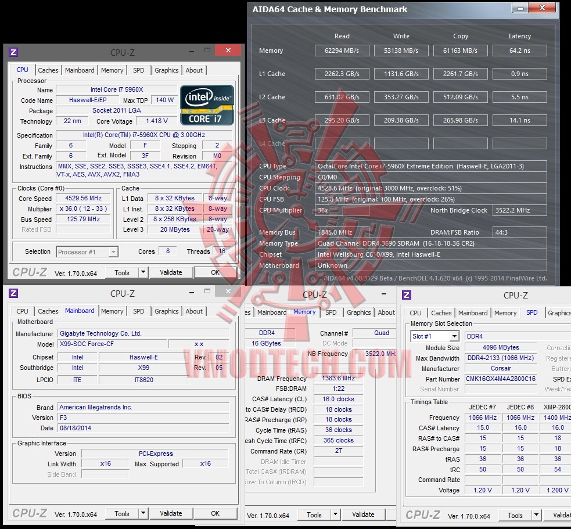571x529 pixels.
Task: Click the Intel Core i7 logo badge
Action: [207, 105]
